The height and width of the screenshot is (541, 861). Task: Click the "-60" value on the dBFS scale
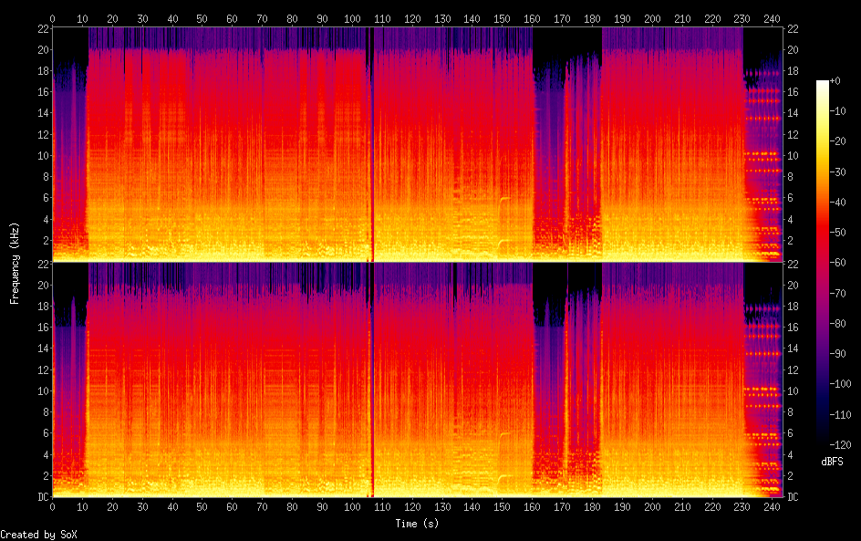838,263
